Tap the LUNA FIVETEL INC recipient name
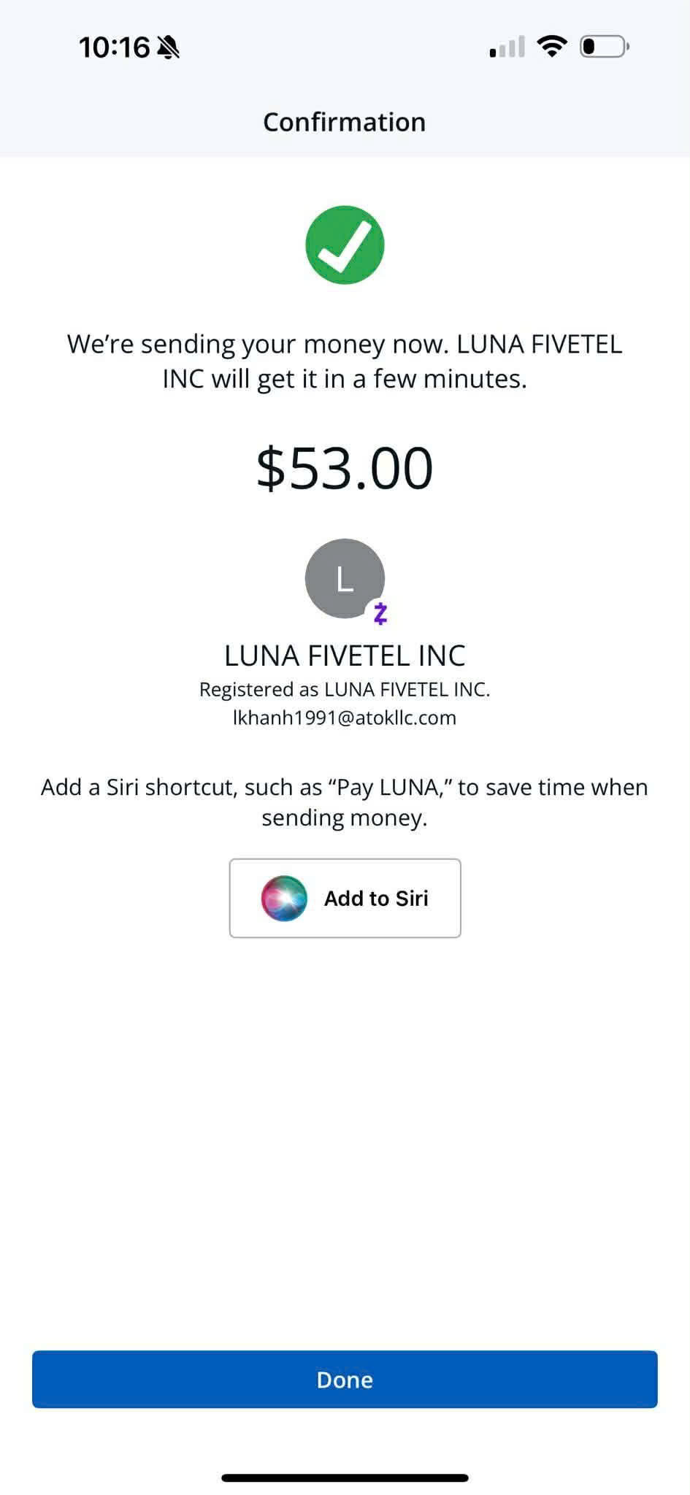 345,656
